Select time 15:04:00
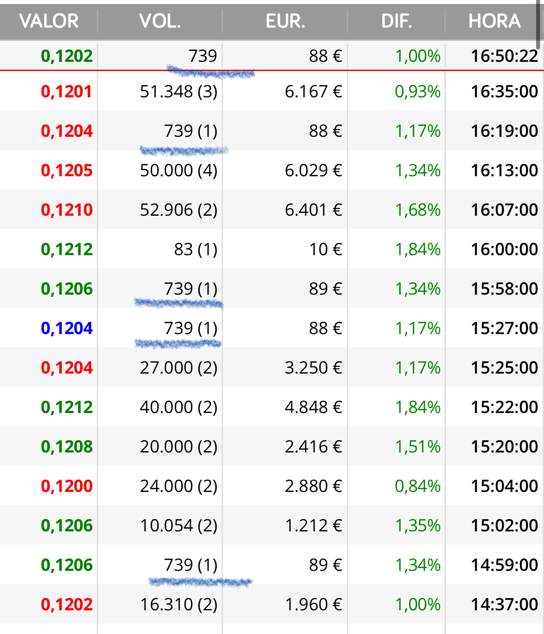Viewport: 544px width, 634px height. point(505,486)
